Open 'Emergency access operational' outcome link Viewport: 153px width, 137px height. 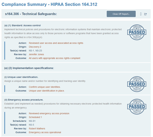point(45,133)
